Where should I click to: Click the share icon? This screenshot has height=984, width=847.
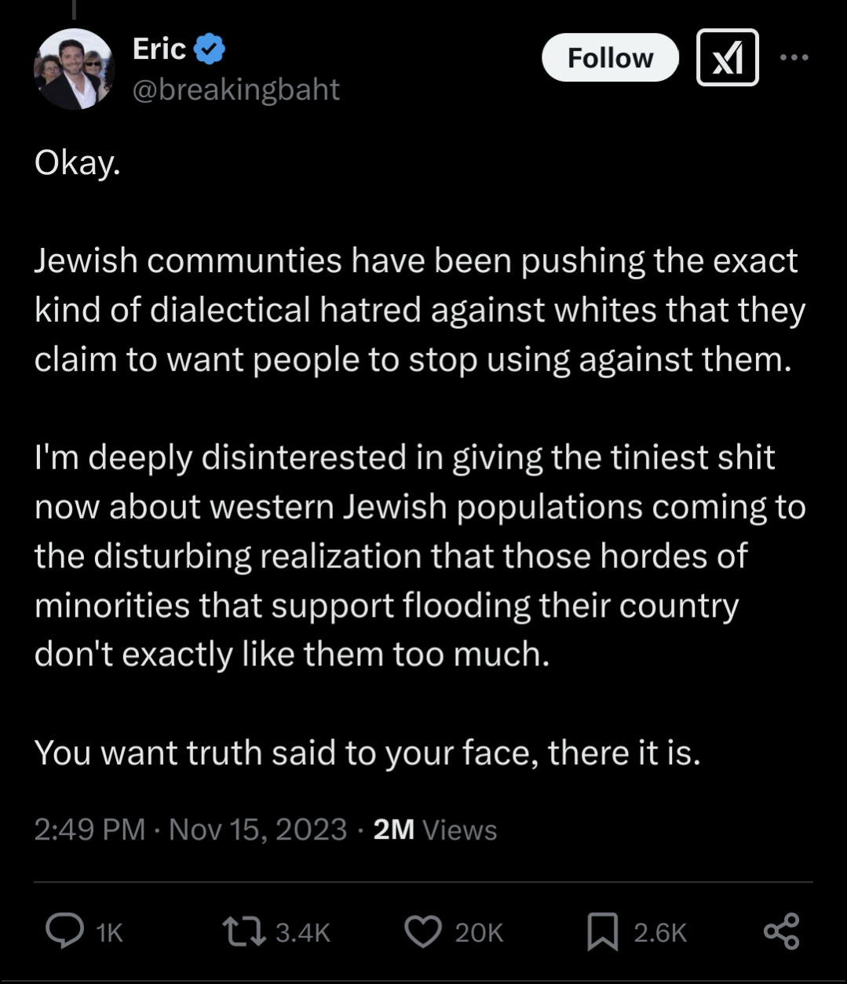781,931
